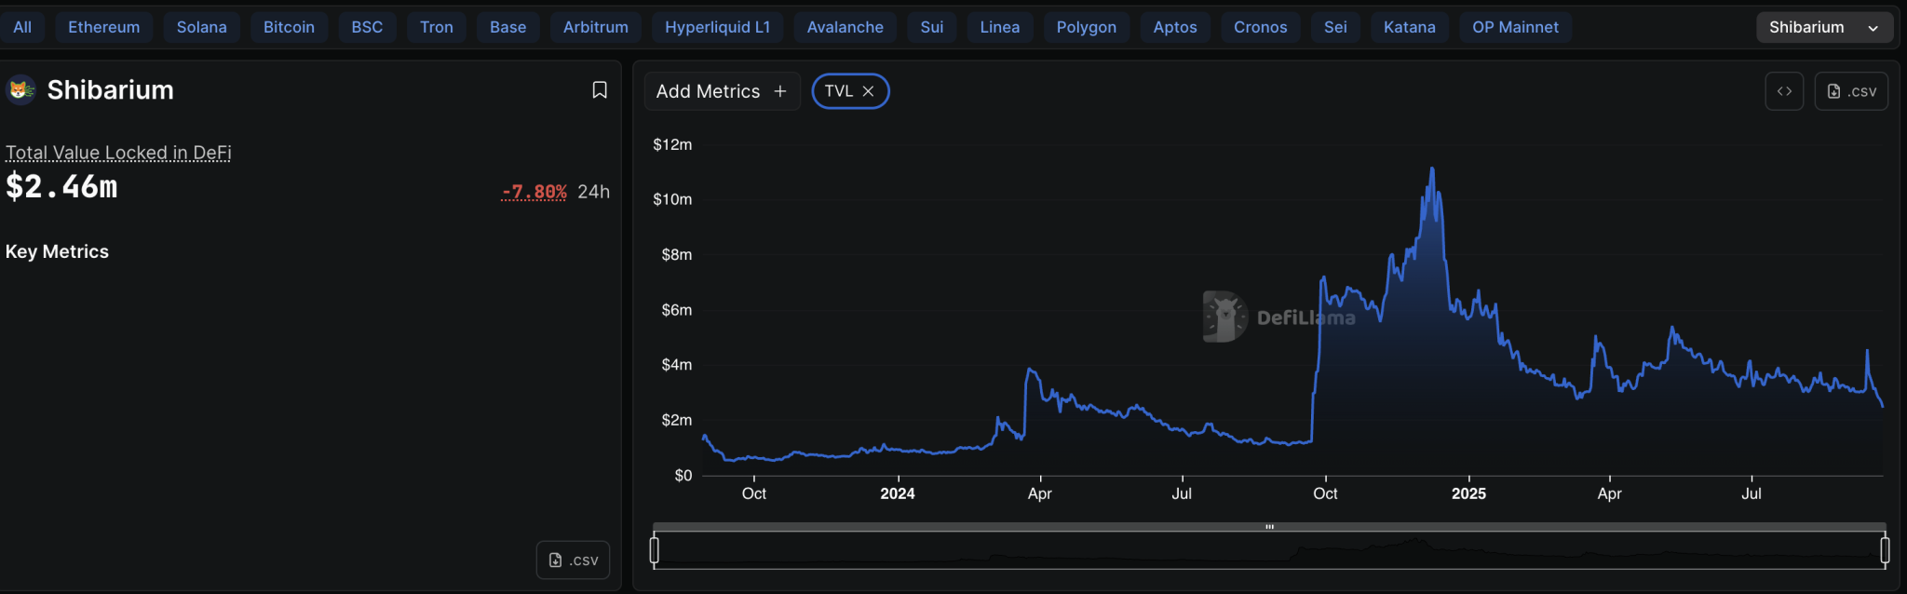Click the Total Value Locked in DeFi label
The image size is (1907, 594).
point(118,153)
